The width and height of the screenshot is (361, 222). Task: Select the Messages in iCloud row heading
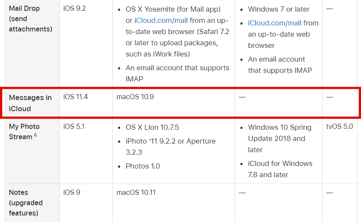pyautogui.click(x=30, y=103)
